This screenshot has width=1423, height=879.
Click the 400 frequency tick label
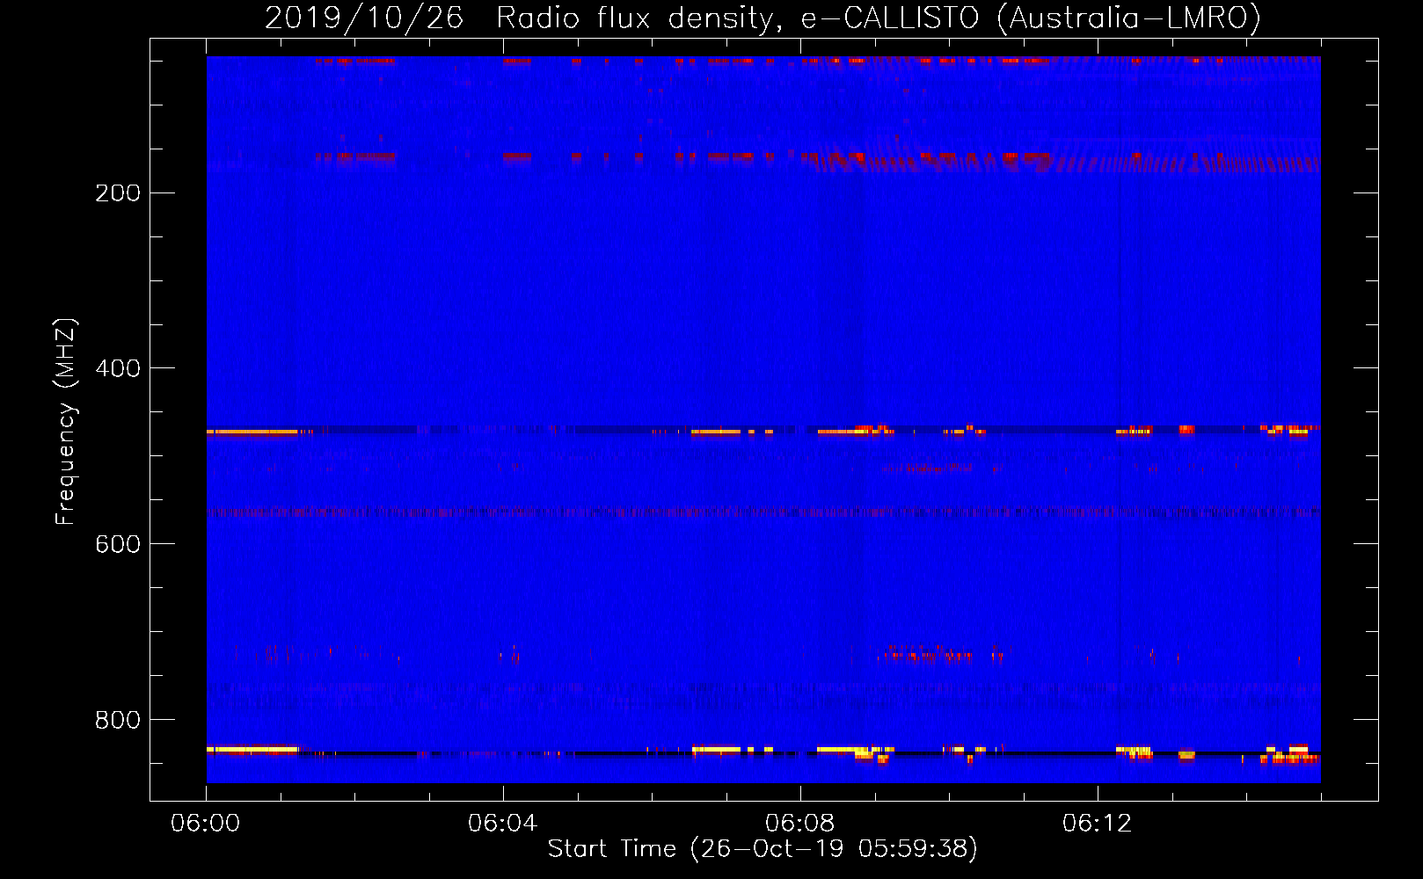click(118, 368)
